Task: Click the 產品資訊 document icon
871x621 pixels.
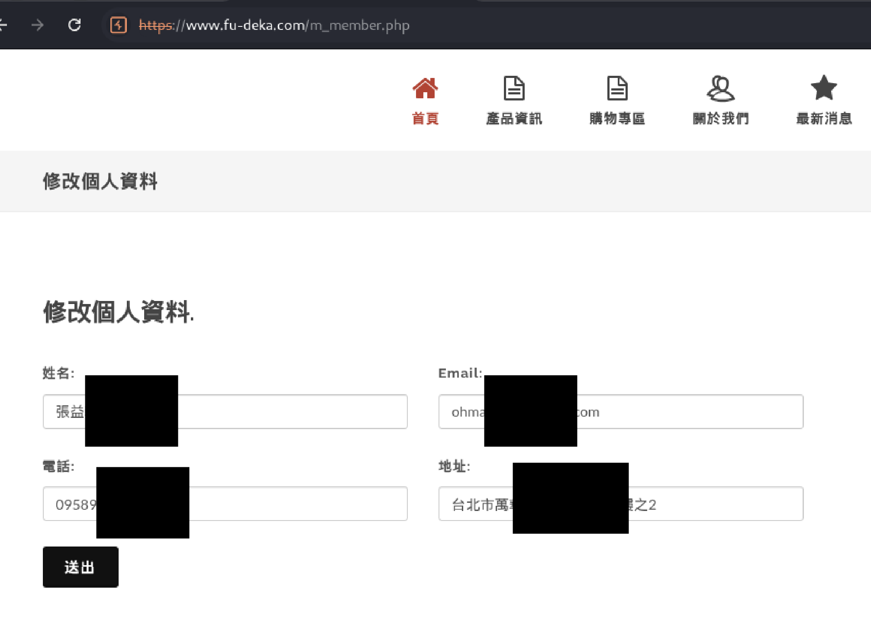Action: (514, 88)
